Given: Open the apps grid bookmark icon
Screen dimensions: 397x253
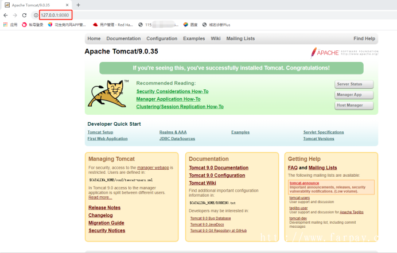Looking at the screenshot, I should (6, 25).
